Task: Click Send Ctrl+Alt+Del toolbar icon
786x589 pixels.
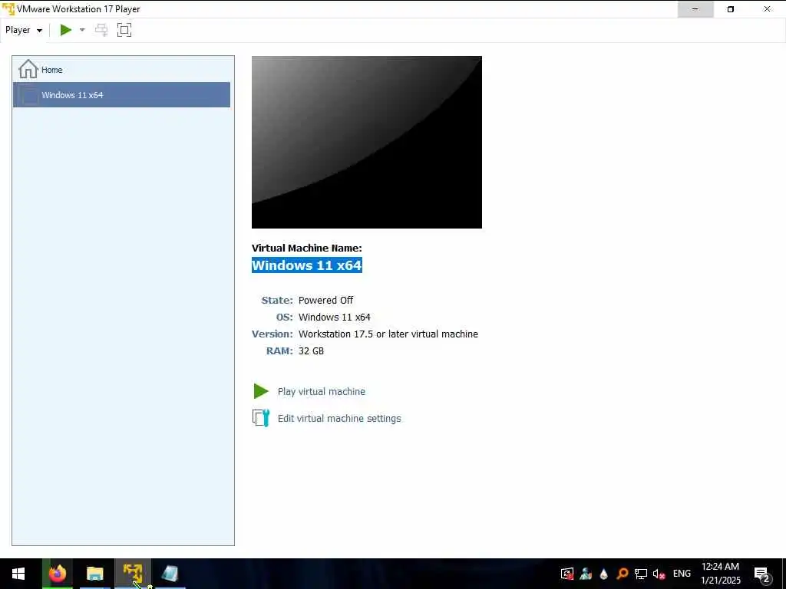Action: click(101, 30)
